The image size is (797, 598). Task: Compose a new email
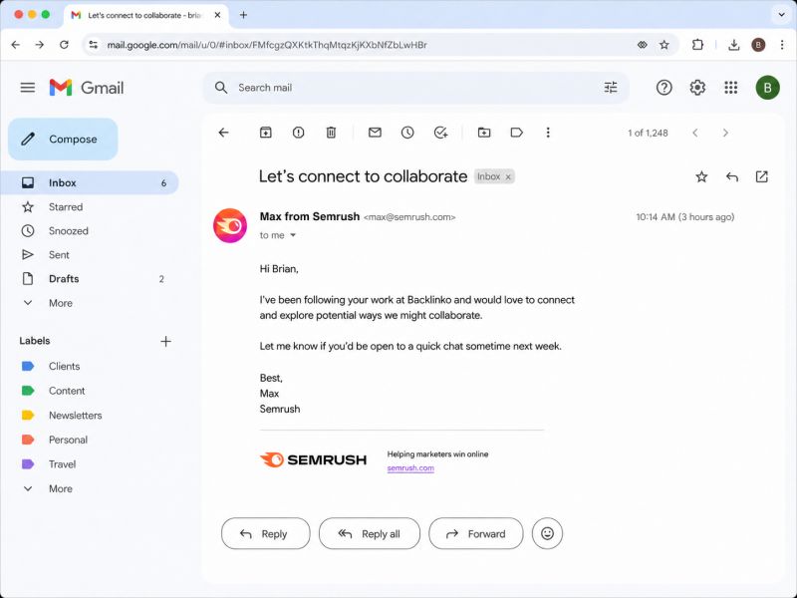63,139
